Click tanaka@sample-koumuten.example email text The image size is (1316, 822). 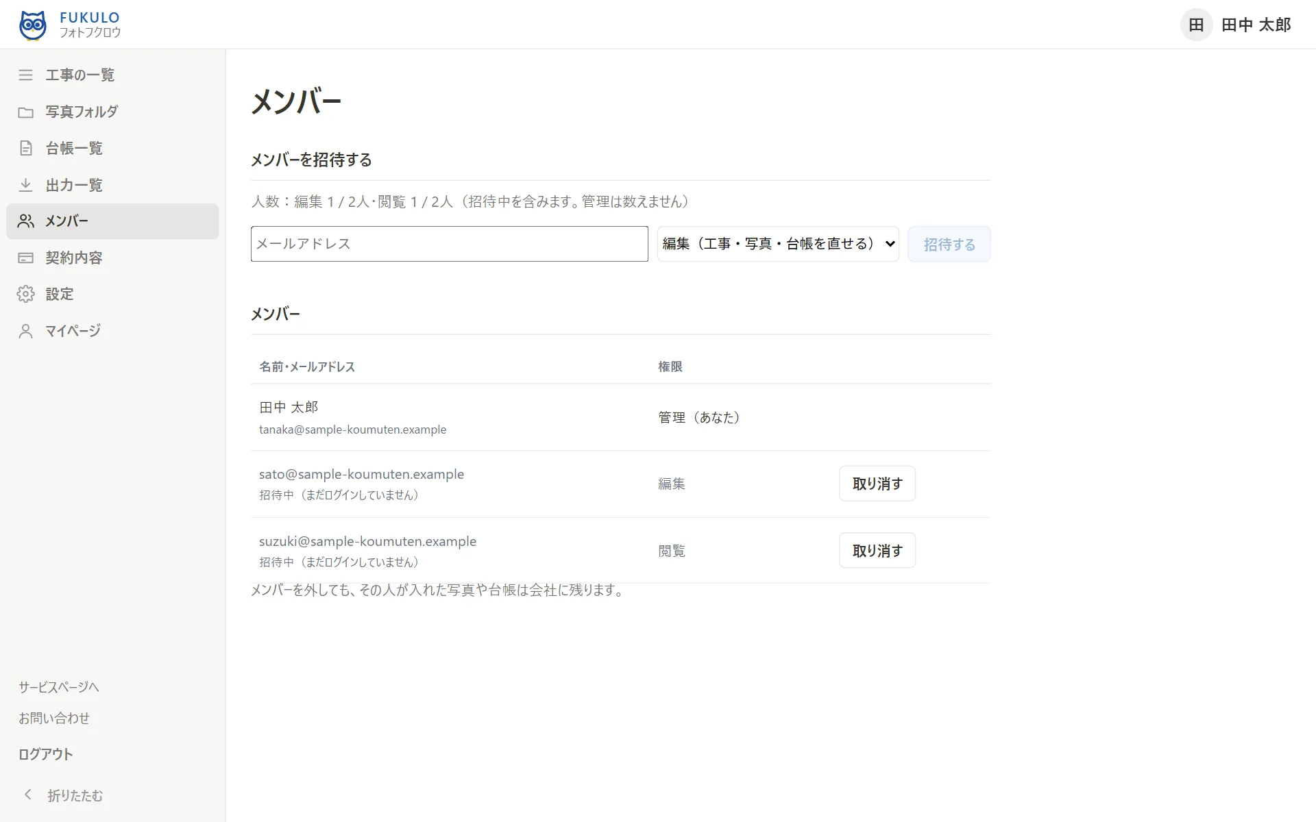tap(352, 429)
